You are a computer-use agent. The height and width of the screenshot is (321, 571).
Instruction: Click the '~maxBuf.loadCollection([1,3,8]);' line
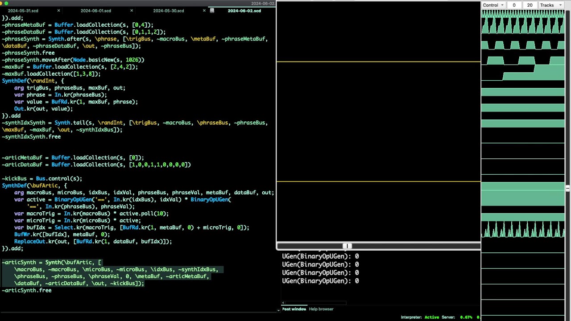(x=51, y=74)
